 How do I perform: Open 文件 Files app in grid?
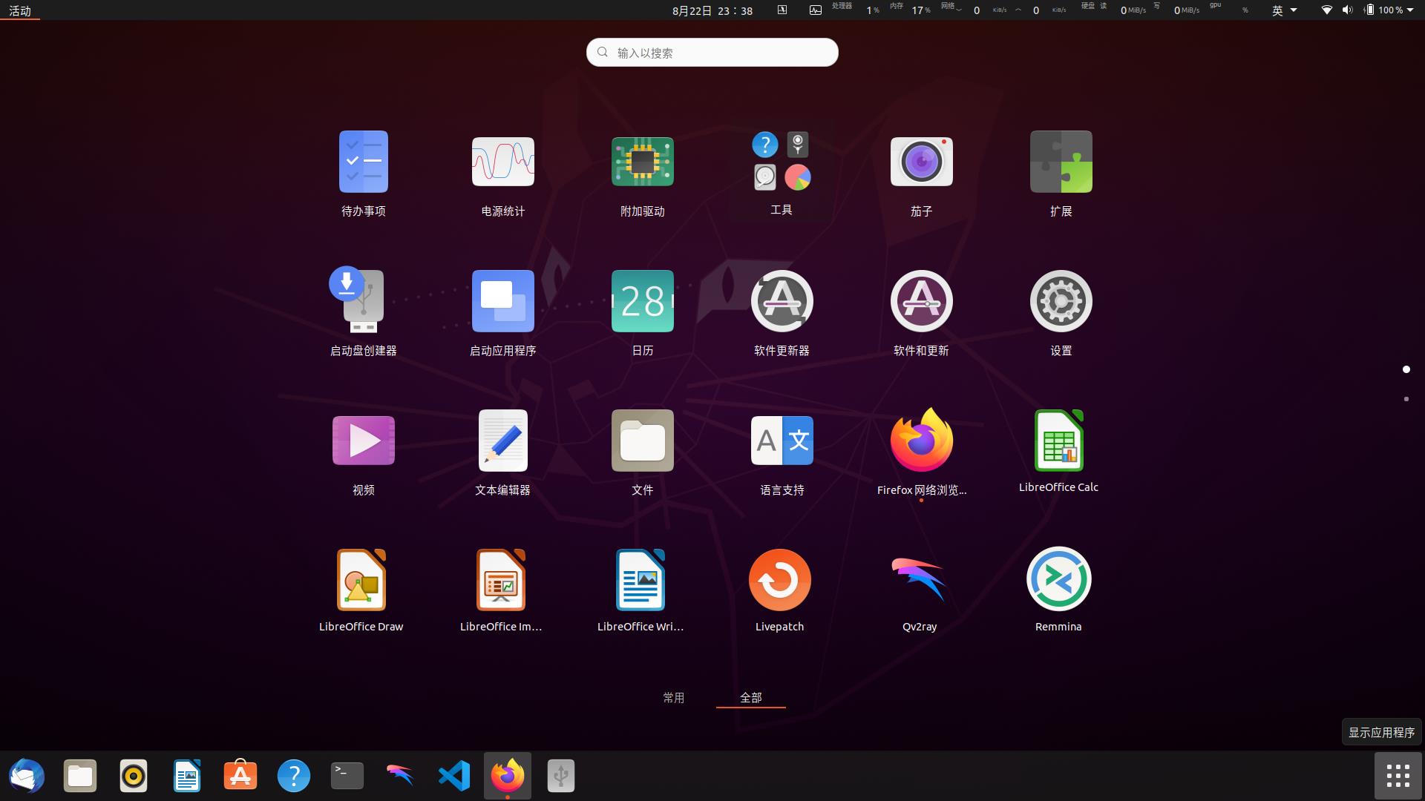tap(643, 452)
